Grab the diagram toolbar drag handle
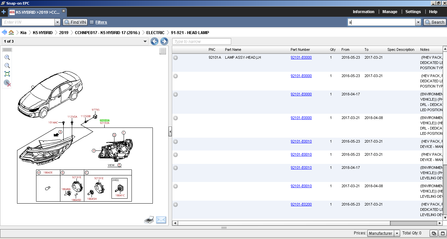Image resolution: width=447 pixels, height=239 pixels. click(7, 50)
